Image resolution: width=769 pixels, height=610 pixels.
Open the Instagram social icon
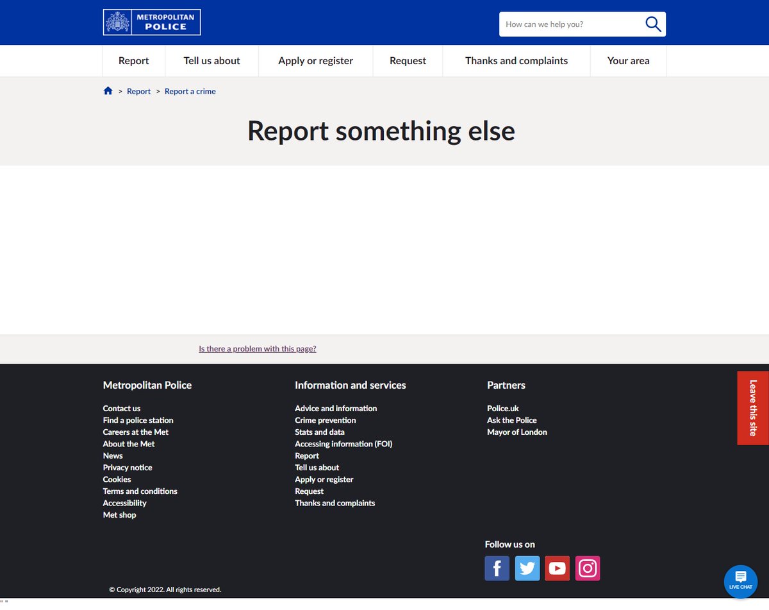click(588, 568)
